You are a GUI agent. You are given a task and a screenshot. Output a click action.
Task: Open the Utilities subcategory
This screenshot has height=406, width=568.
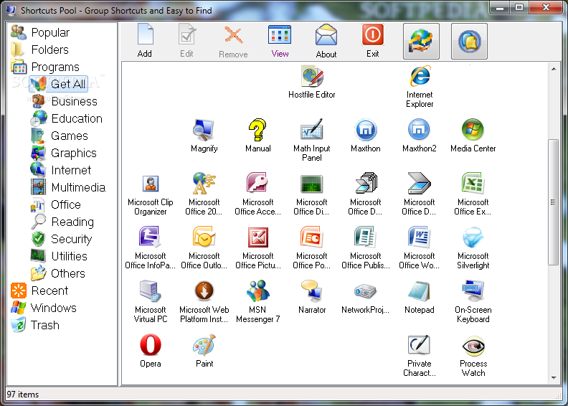[x=60, y=256]
